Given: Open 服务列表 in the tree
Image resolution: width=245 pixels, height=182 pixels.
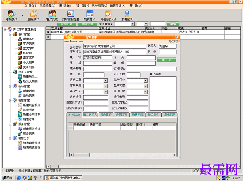Looking at the screenshot, I should (29, 134).
